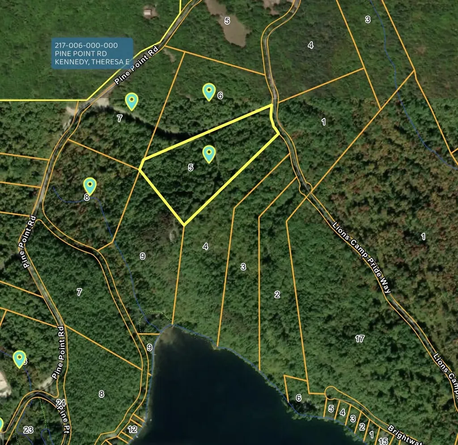Select parcel number 15

(x=383, y=441)
